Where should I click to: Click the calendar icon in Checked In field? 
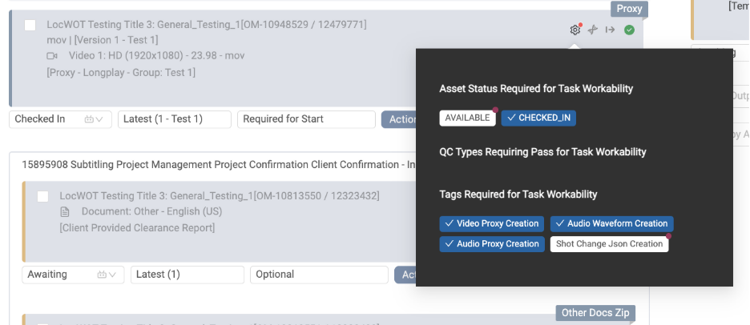[x=88, y=119]
